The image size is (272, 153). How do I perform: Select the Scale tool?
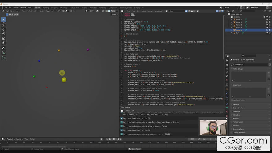[4, 38]
